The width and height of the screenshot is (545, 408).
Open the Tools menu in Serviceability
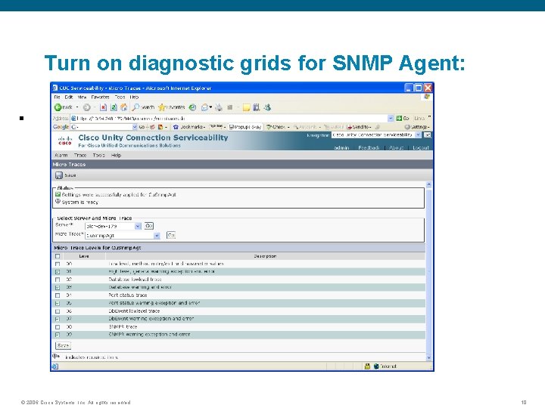98,155
